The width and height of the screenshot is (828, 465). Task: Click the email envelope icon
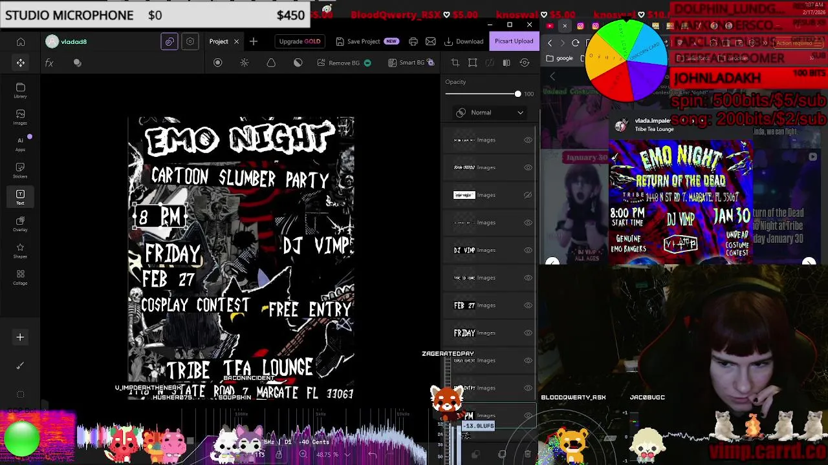point(431,41)
